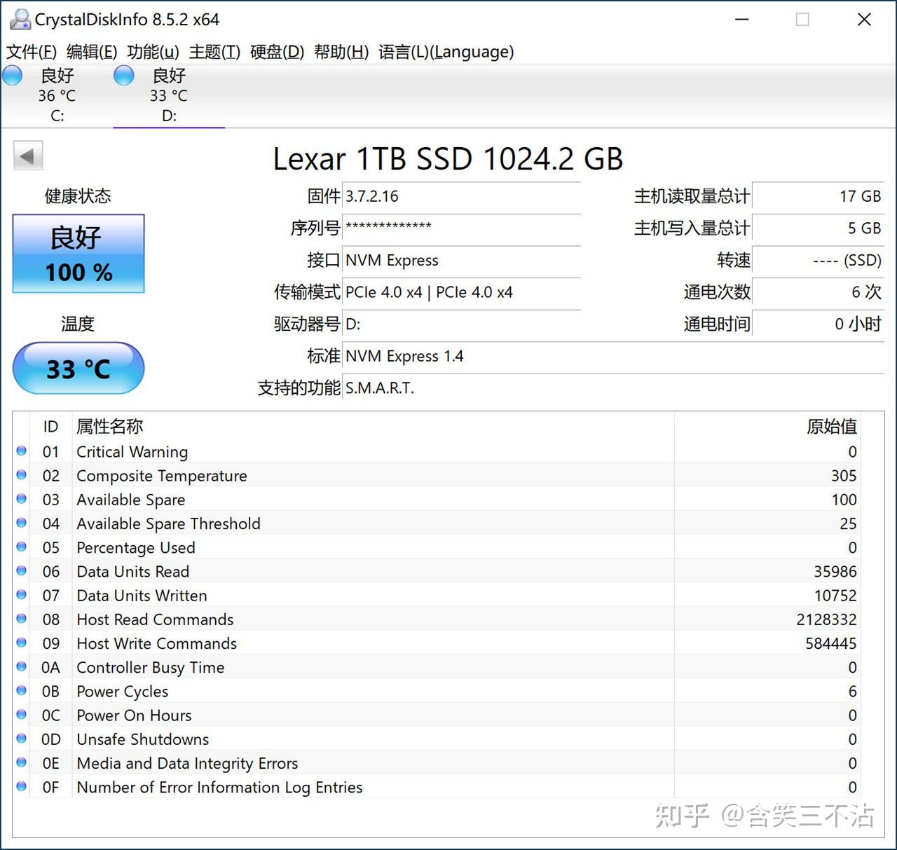Click the status icon for Power Cycles

(21, 691)
